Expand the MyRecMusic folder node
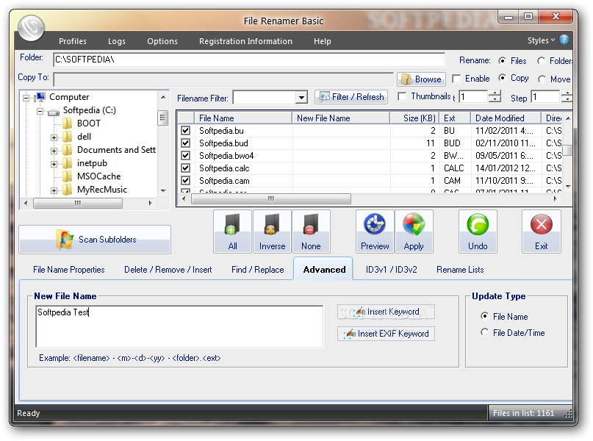 [54, 190]
